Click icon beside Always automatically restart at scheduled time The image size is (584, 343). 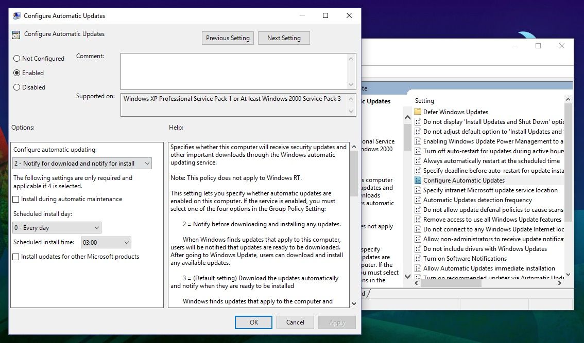tap(418, 161)
